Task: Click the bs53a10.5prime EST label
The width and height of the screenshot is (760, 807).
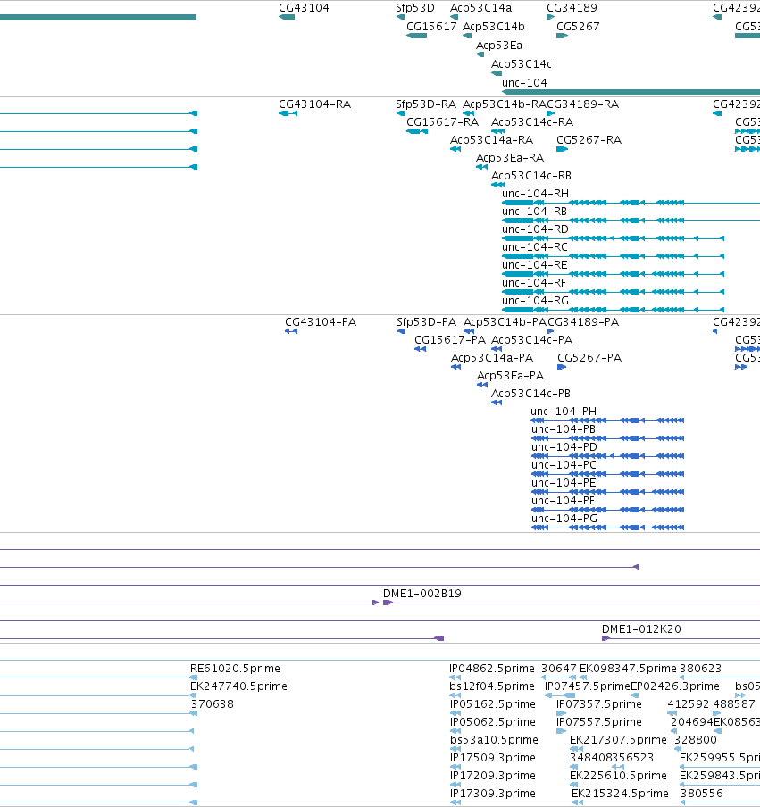Action: tap(494, 739)
